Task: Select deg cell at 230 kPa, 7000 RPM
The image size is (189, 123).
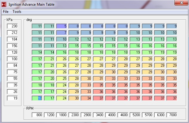Action: [172, 26]
